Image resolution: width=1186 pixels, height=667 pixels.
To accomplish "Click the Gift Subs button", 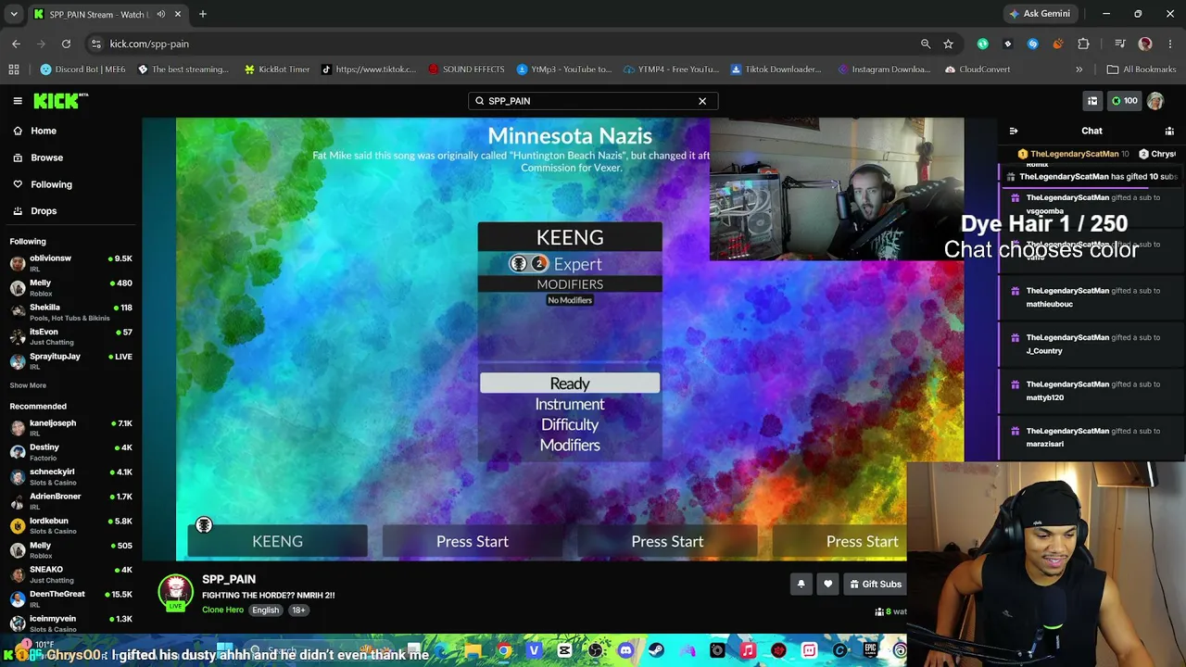I will point(875,584).
